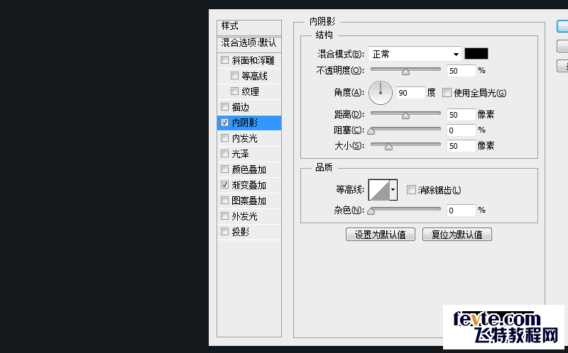
Task: Uncheck the 渐变叠加 checkbox
Action: pyautogui.click(x=224, y=185)
